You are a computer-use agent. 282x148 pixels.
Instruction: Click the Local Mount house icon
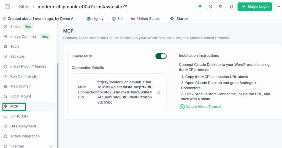pos(6,96)
